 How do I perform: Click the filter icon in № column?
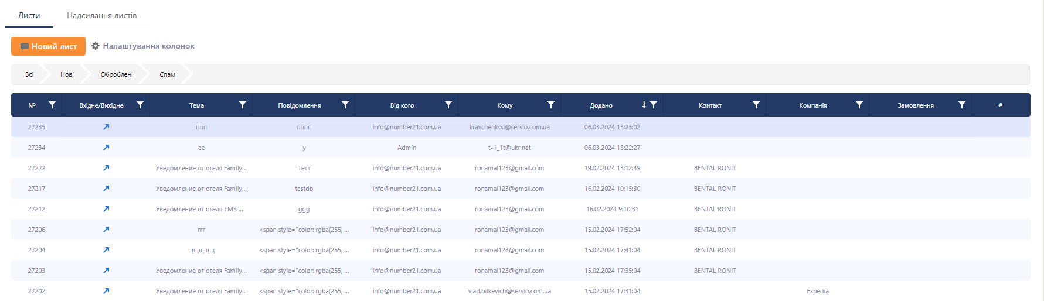coord(52,105)
